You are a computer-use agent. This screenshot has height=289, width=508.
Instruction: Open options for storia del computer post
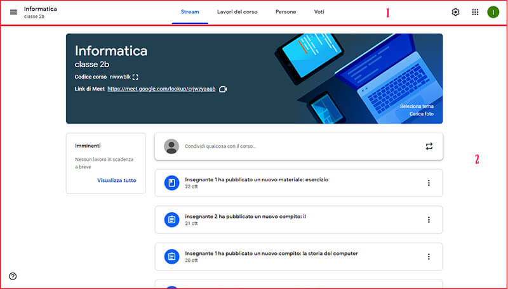point(429,257)
